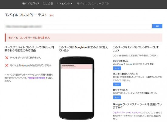Open the はじめる menu item
This screenshot has height=122, width=167.
coord(48,4)
